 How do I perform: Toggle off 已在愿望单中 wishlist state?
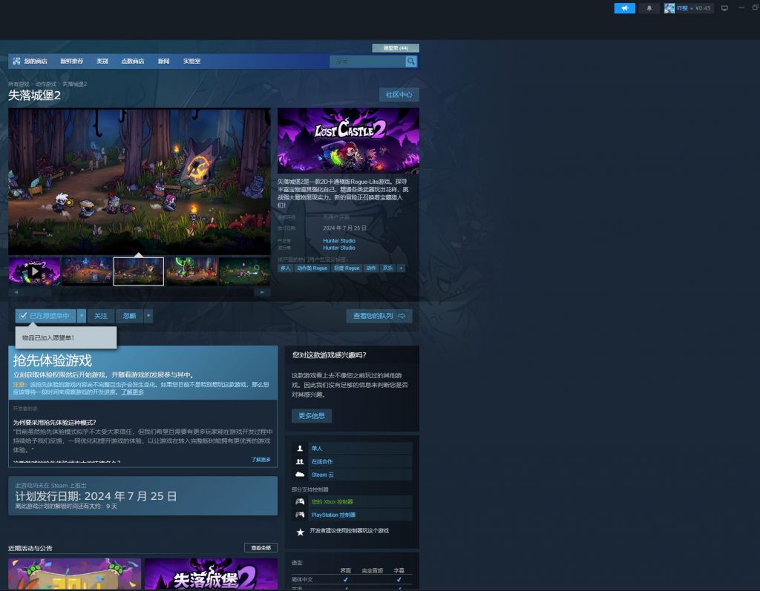pos(46,315)
